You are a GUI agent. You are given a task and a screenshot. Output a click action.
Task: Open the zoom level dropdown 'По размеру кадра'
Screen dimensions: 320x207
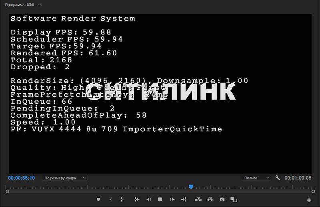point(65,178)
